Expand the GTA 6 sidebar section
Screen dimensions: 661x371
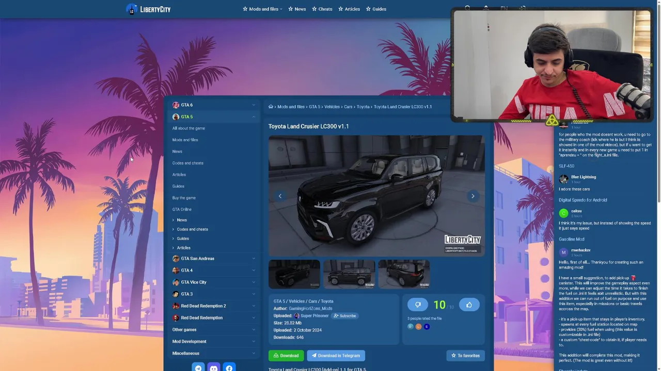tap(254, 105)
